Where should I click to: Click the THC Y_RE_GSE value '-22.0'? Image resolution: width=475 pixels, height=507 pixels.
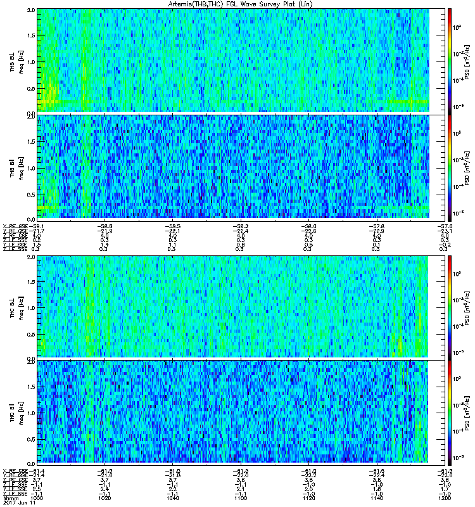coord(241,475)
